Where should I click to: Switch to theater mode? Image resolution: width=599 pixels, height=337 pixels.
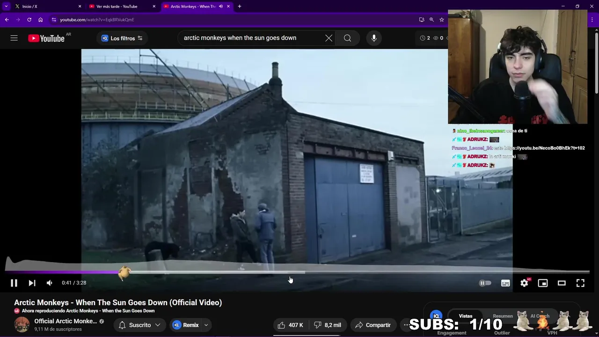coord(562,283)
